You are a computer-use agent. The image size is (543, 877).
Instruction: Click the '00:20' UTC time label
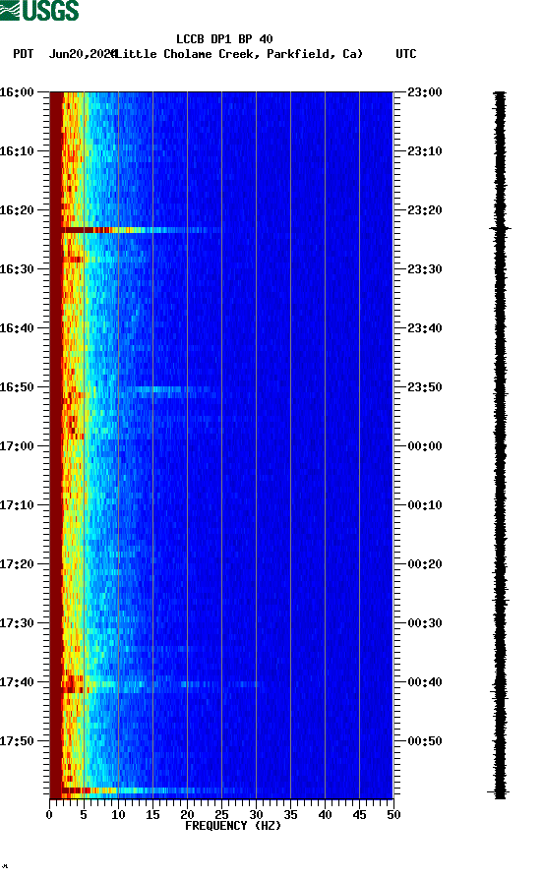pyautogui.click(x=425, y=563)
